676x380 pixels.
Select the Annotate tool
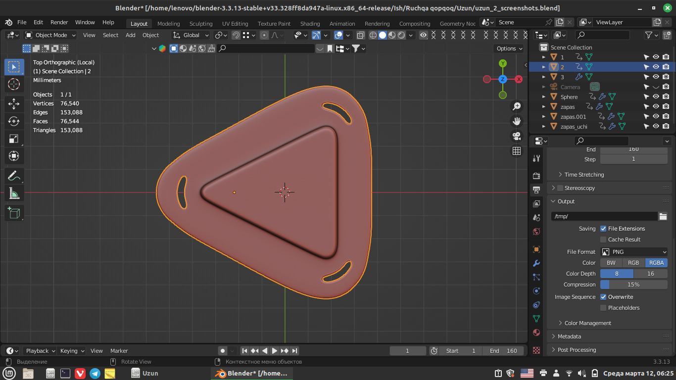click(x=14, y=176)
